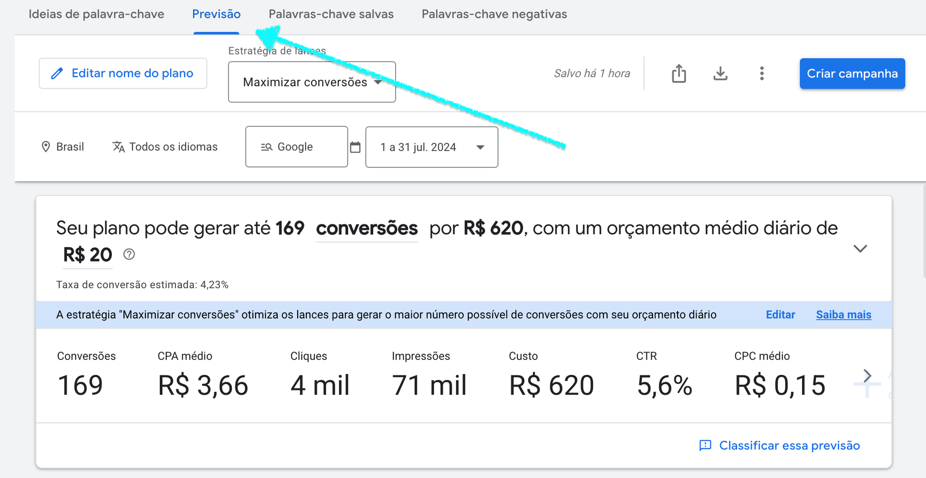Switch to the Ideias de palavra-chave tab
Viewport: 926px width, 478px height.
pyautogui.click(x=96, y=14)
